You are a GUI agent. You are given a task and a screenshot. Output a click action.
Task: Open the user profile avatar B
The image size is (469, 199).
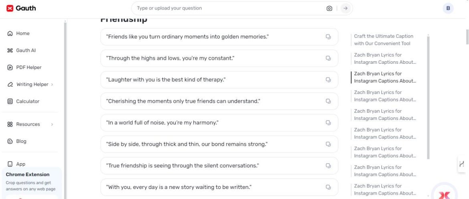click(x=448, y=8)
